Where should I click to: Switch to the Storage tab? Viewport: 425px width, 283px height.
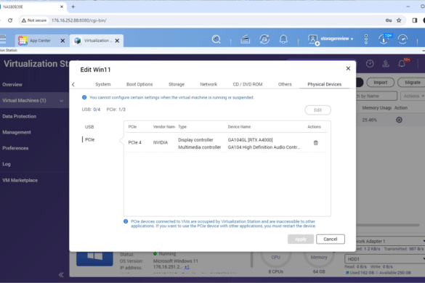[177, 84]
